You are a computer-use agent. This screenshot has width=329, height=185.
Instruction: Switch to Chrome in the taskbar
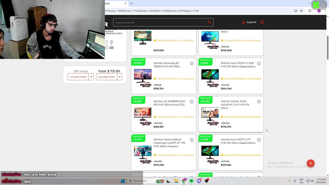[184, 181]
